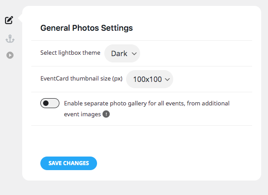Click the General Photos Settings heading
The width and height of the screenshot is (268, 195).
[87, 28]
